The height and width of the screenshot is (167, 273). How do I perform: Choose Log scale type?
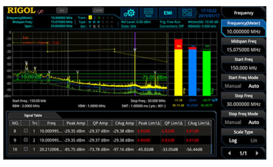coord(233,141)
